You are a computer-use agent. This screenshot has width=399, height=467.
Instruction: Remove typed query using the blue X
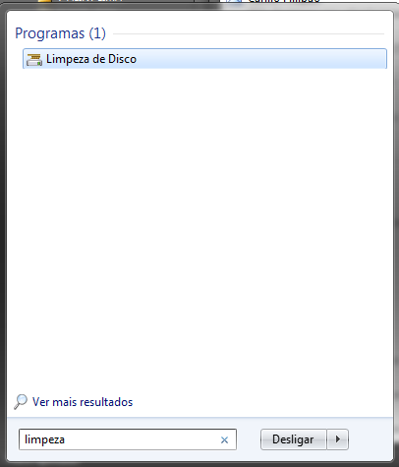pos(224,439)
